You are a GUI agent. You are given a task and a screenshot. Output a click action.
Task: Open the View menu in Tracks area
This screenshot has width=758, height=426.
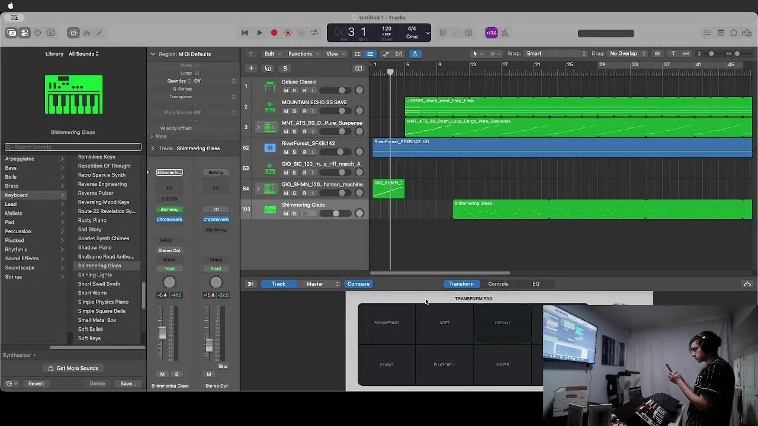[x=335, y=54]
